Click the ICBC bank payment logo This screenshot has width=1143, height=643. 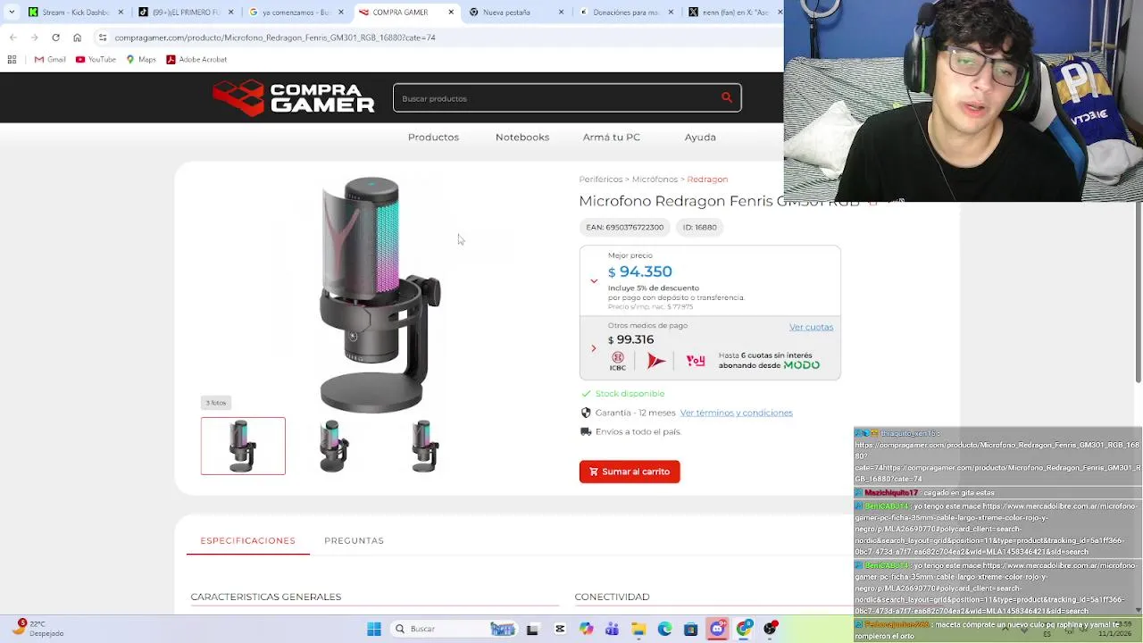coord(618,361)
